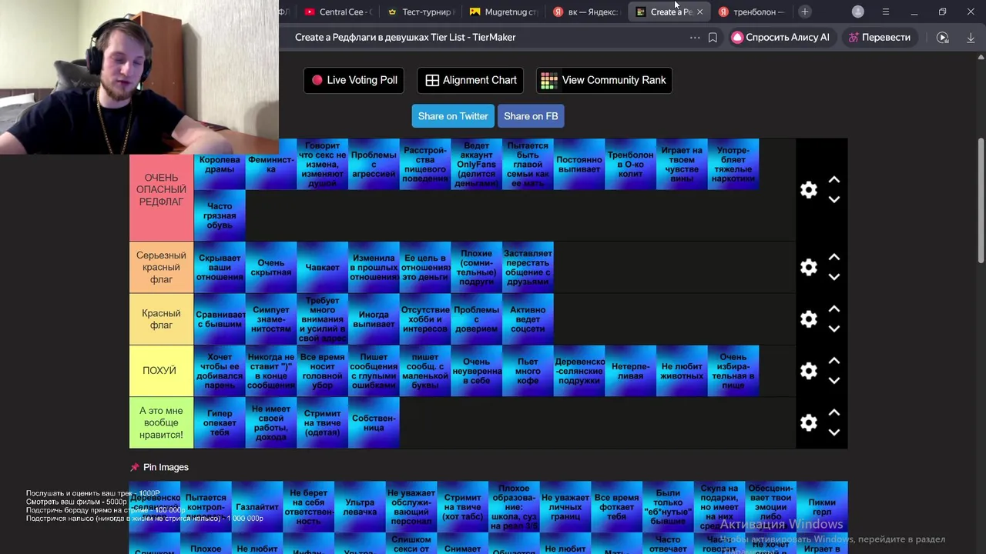Click the ОЧЕНЬ ОПАСНЫЙ РЕДФЛАГ tier label
This screenshot has height=554, width=986.
(x=161, y=190)
